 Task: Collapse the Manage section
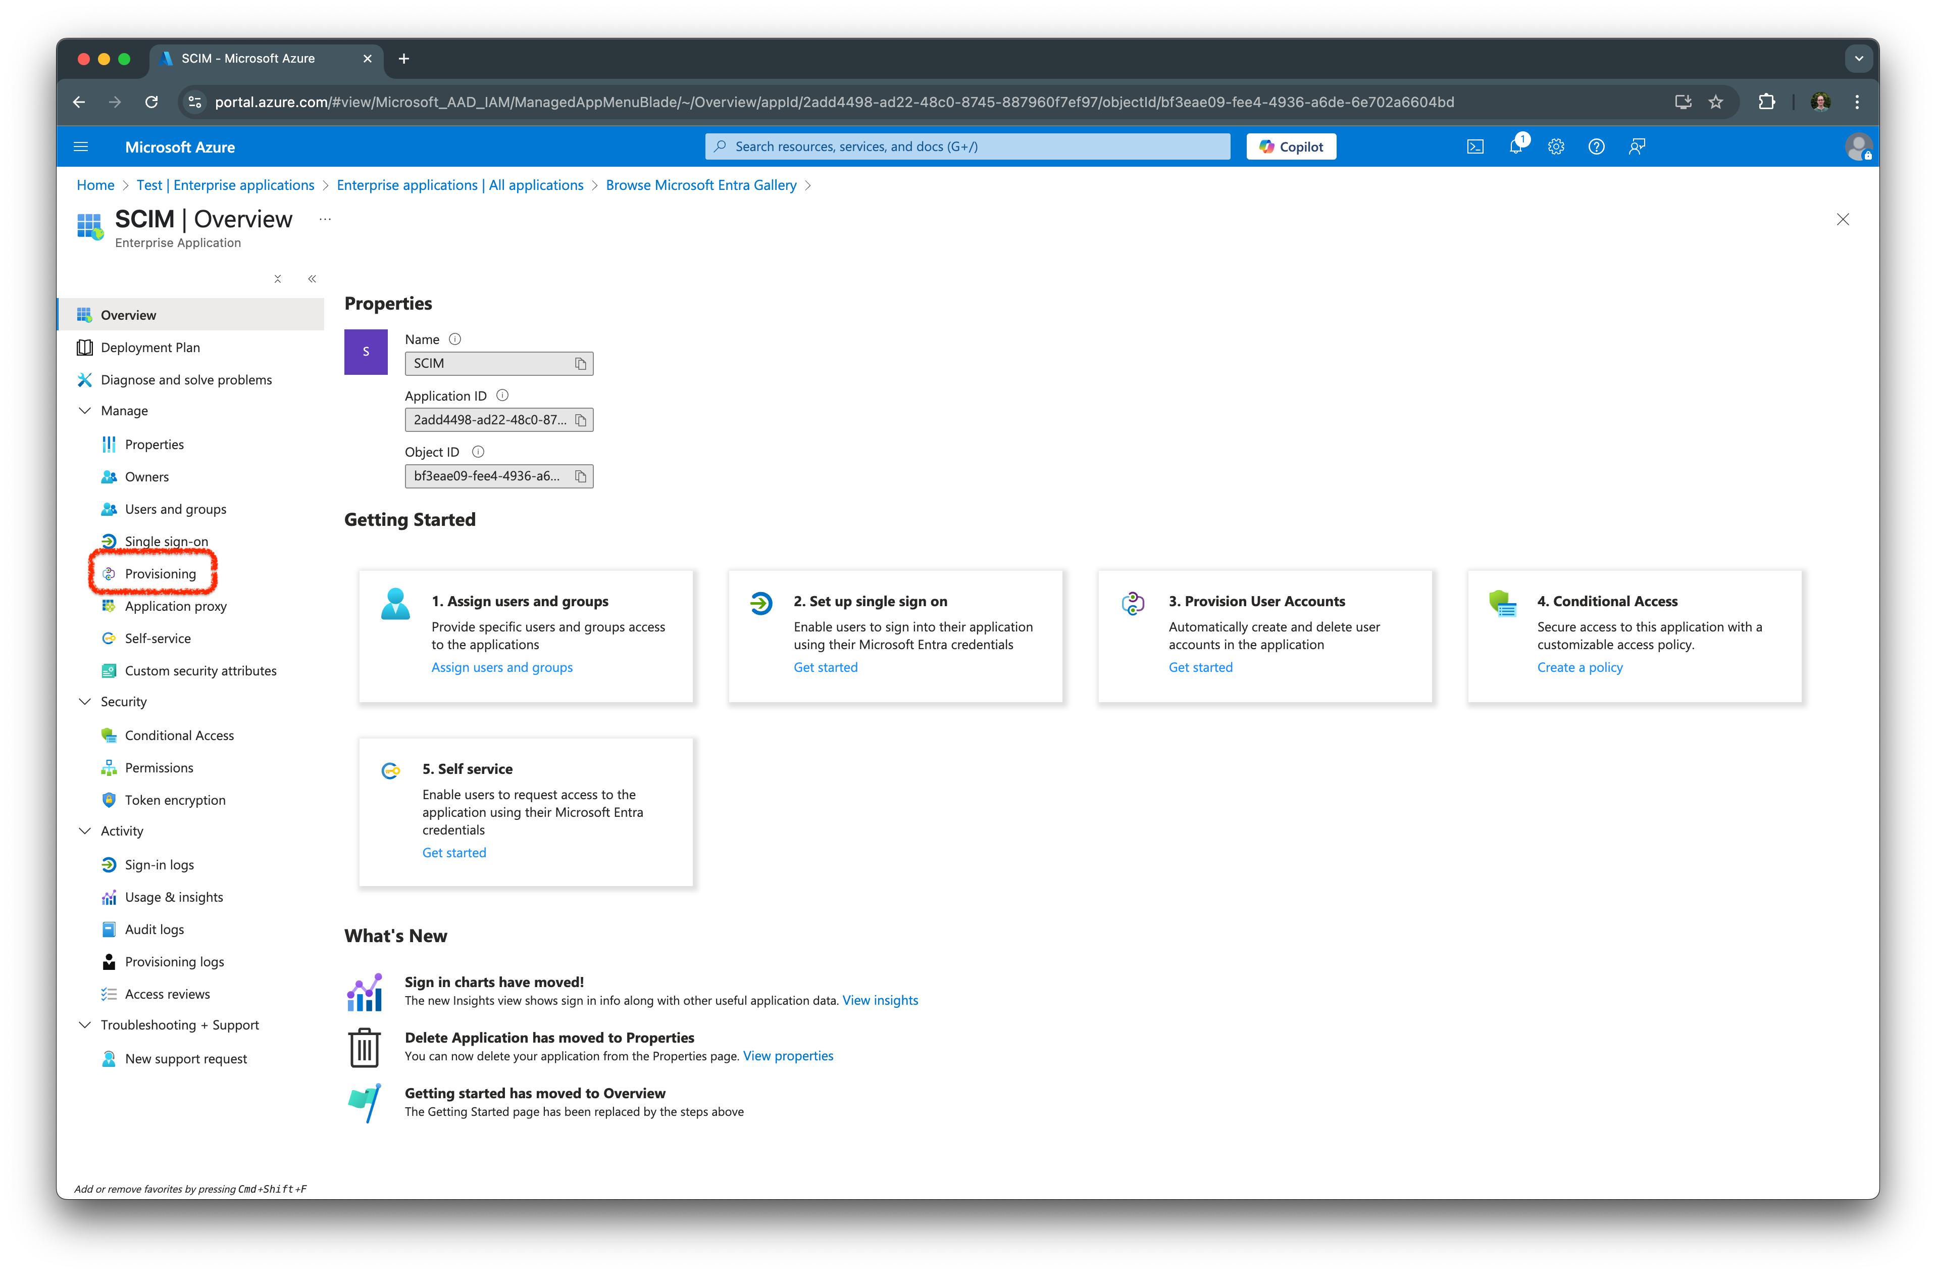[85, 410]
